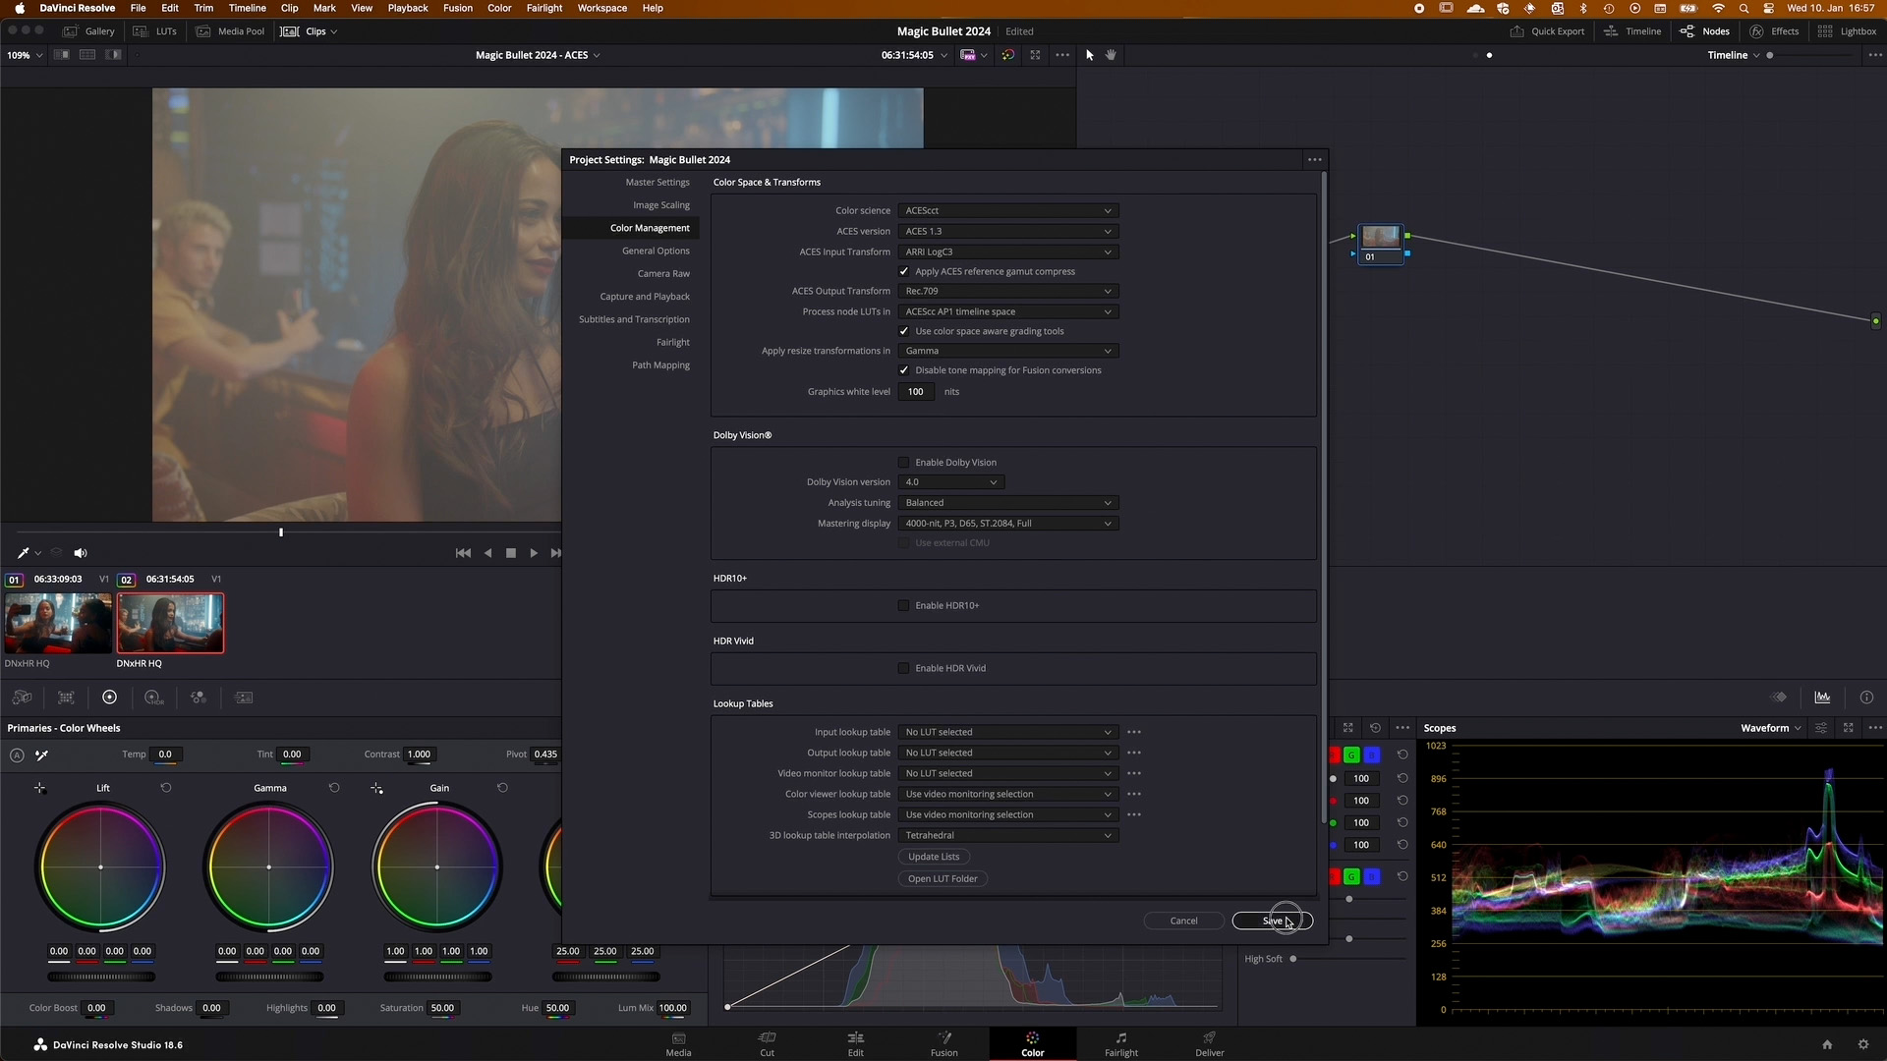1887x1061 pixels.
Task: Open the LUTs browser
Action: click(x=155, y=31)
